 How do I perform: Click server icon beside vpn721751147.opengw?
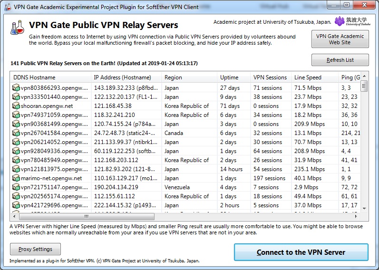tap(16, 187)
